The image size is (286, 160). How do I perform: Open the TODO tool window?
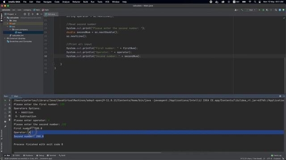[17, 156]
